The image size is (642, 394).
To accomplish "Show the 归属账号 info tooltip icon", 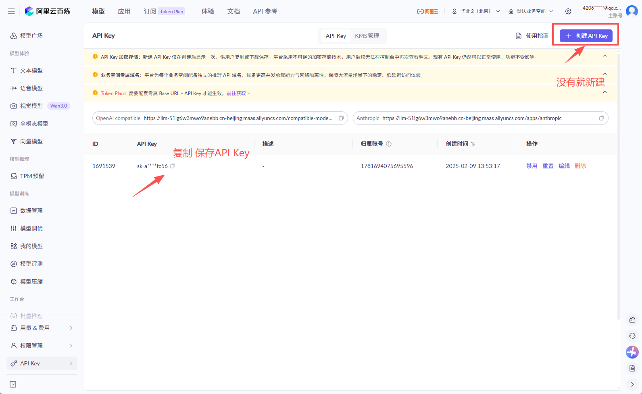I will (x=389, y=144).
